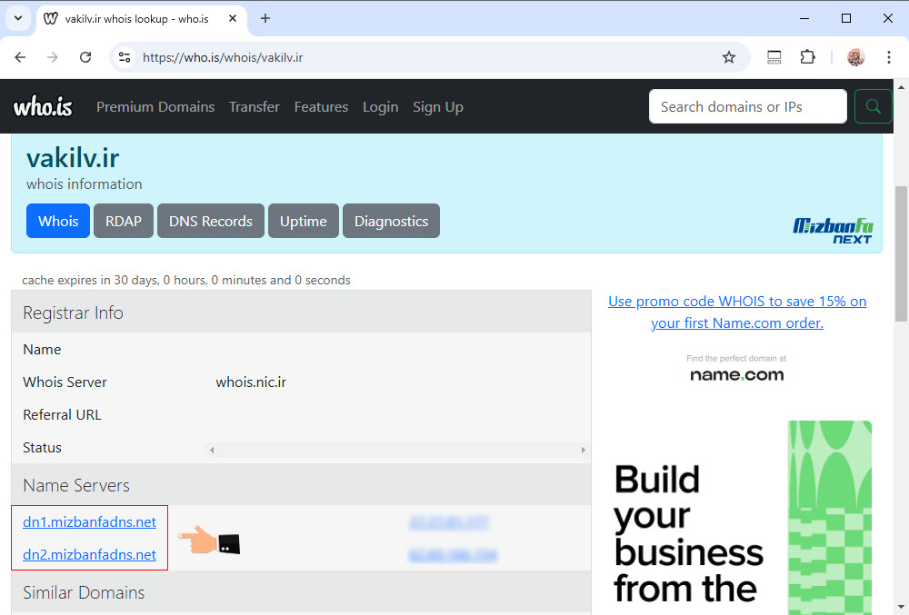Screen dimensions: 909x615
Task: Open the blurred IP link for dn1
Action: (449, 522)
